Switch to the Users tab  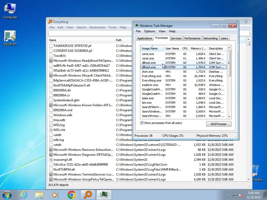[224, 38]
